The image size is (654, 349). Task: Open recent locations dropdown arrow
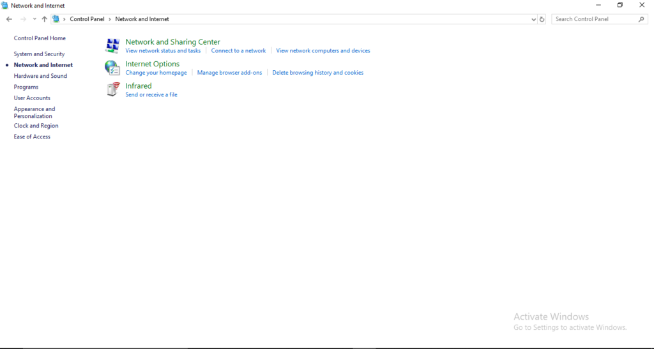click(x=34, y=19)
